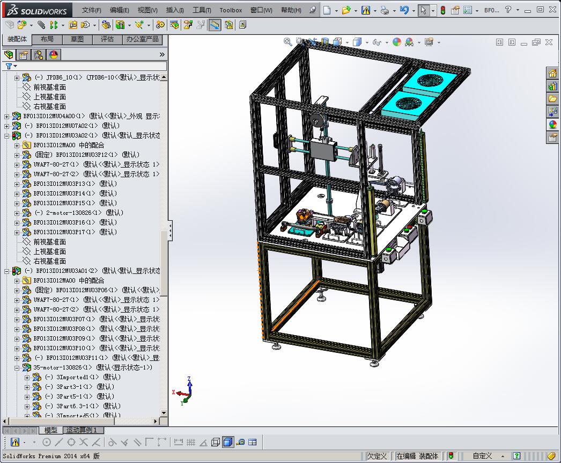Expand the BF013I012MU03P13<1> node
Screen dimensions: 561x463
point(17,184)
